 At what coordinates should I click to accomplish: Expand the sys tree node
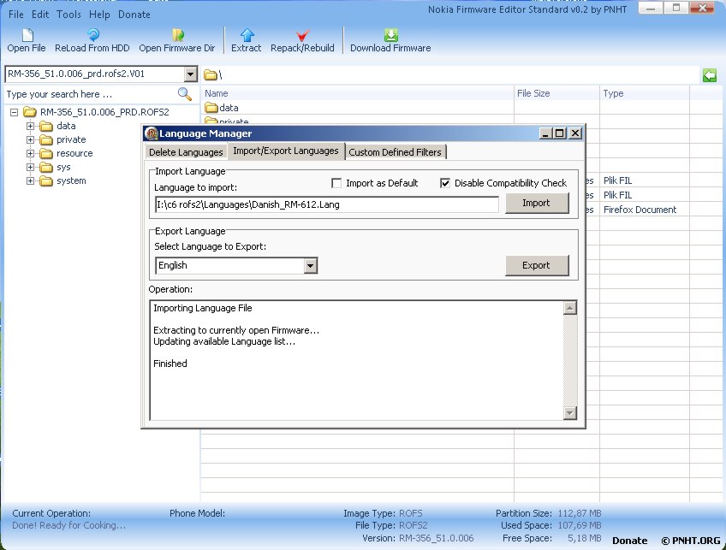point(30,167)
